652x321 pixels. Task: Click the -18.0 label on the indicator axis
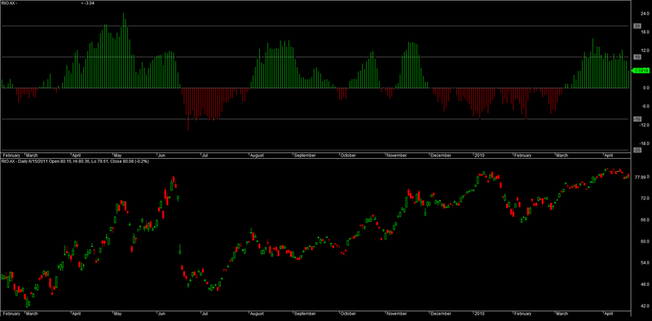(645, 143)
